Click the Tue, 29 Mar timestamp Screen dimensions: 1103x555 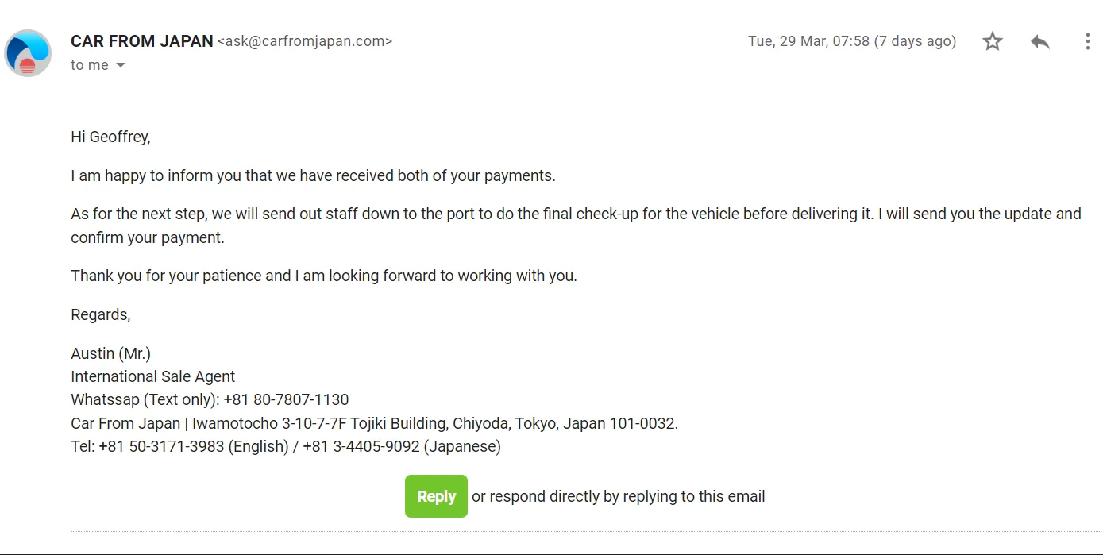coord(852,41)
